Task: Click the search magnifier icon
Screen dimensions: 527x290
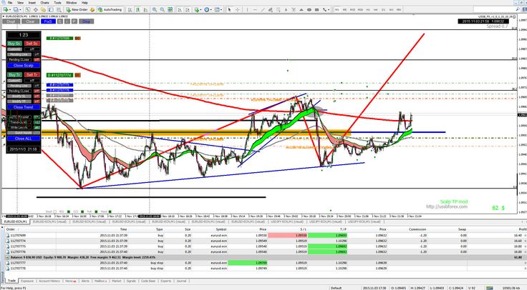Action: (518, 10)
